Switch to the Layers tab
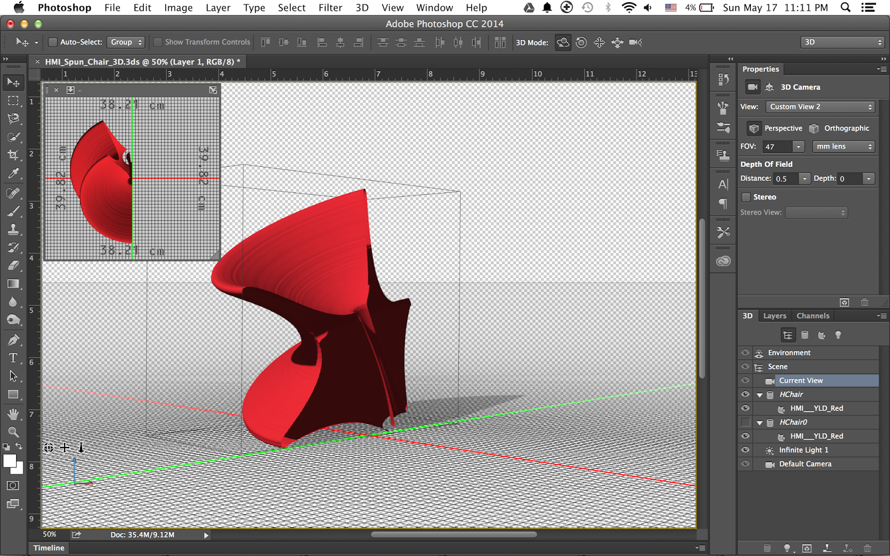 point(774,316)
